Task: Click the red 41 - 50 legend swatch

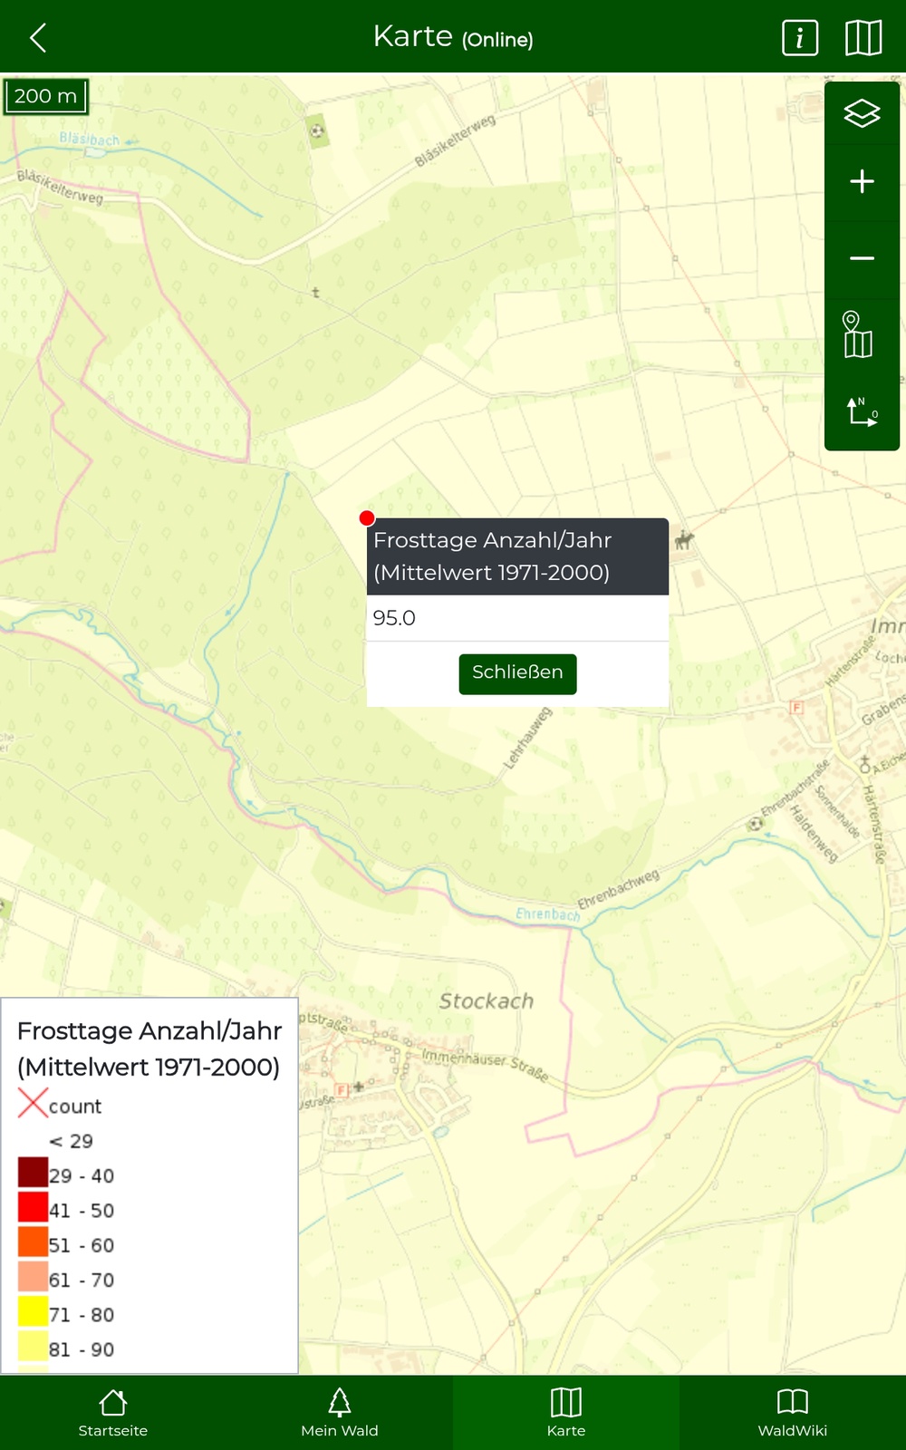Action: (x=34, y=1207)
